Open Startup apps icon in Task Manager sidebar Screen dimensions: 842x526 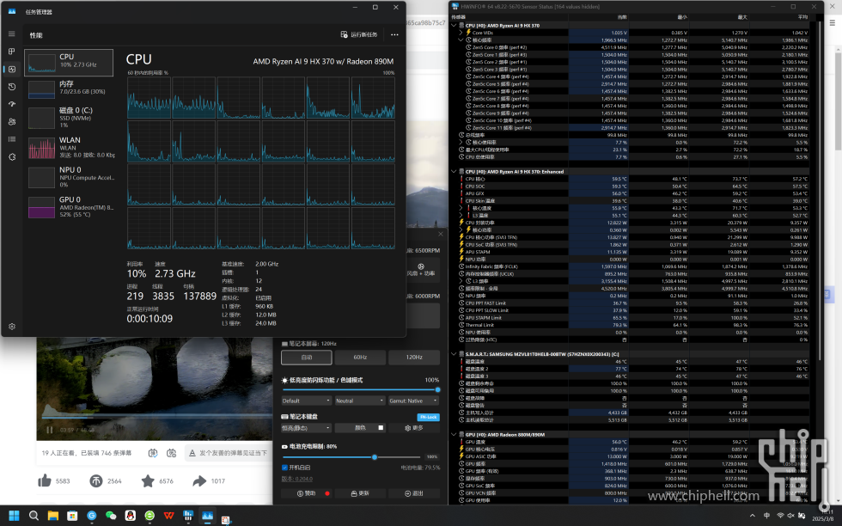click(12, 104)
